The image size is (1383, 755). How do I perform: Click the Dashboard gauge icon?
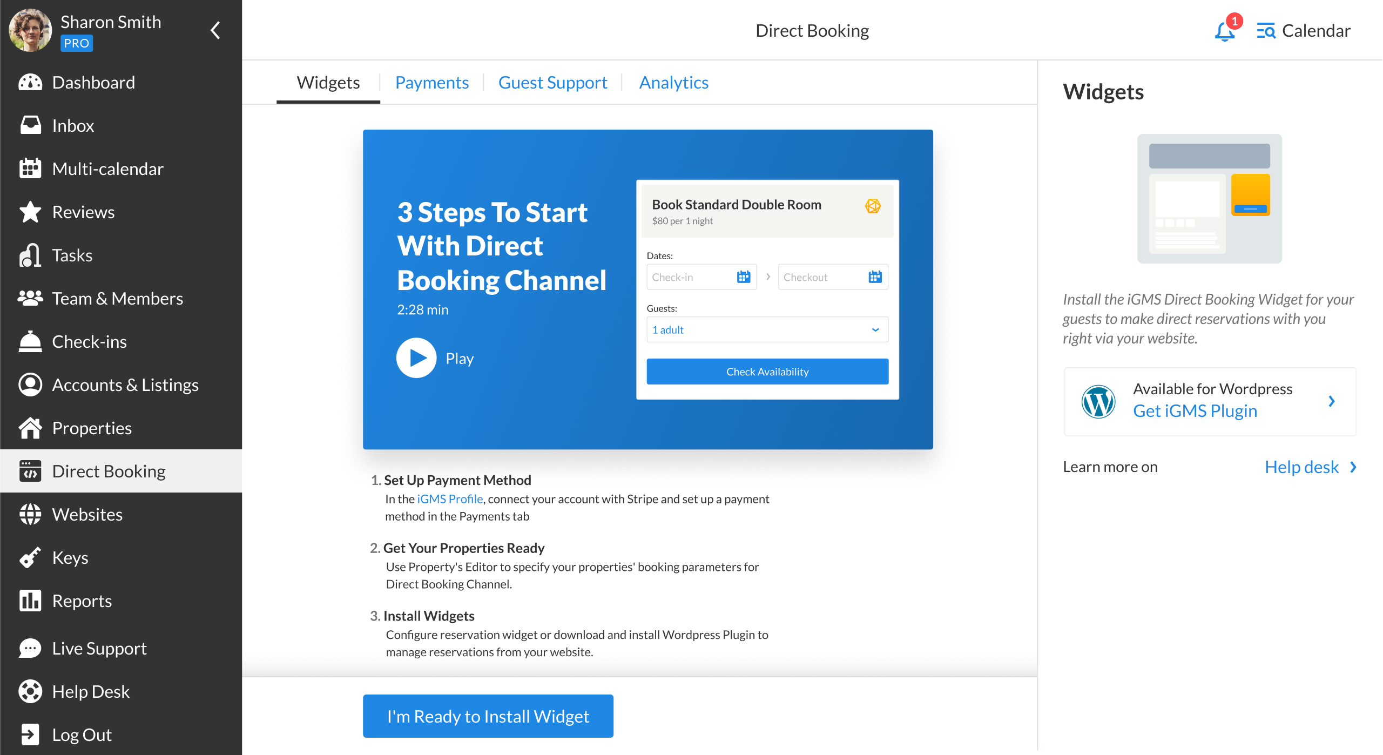click(30, 83)
